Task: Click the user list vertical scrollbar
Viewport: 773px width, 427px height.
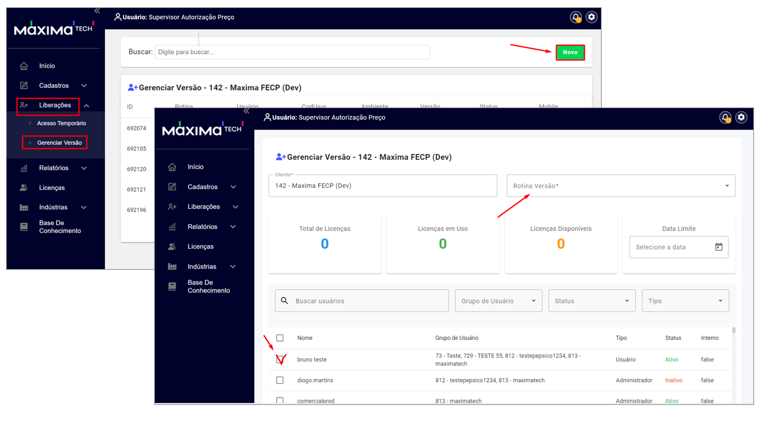Action: tap(734, 331)
